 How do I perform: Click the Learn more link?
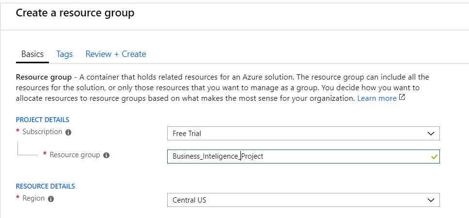coord(376,98)
